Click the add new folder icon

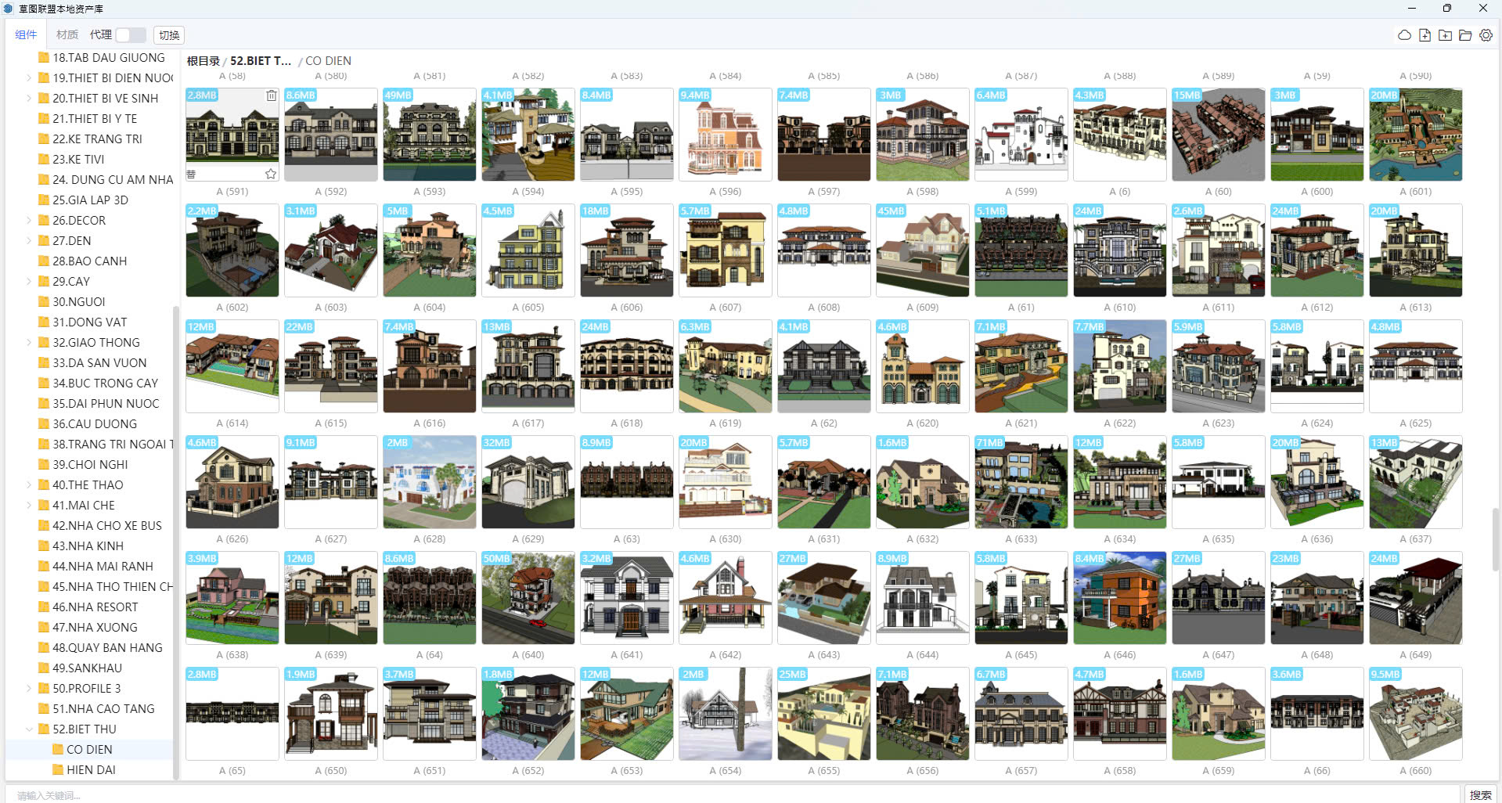point(1445,35)
